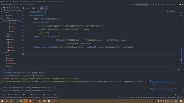Click the orange avatar icon in toolbar
Viewport: 184px width, 103px height.
coord(180,5)
